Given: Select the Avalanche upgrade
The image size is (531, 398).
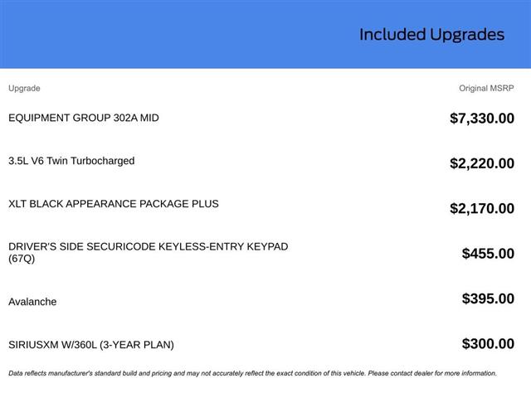Looking at the screenshot, I should click(32, 302).
